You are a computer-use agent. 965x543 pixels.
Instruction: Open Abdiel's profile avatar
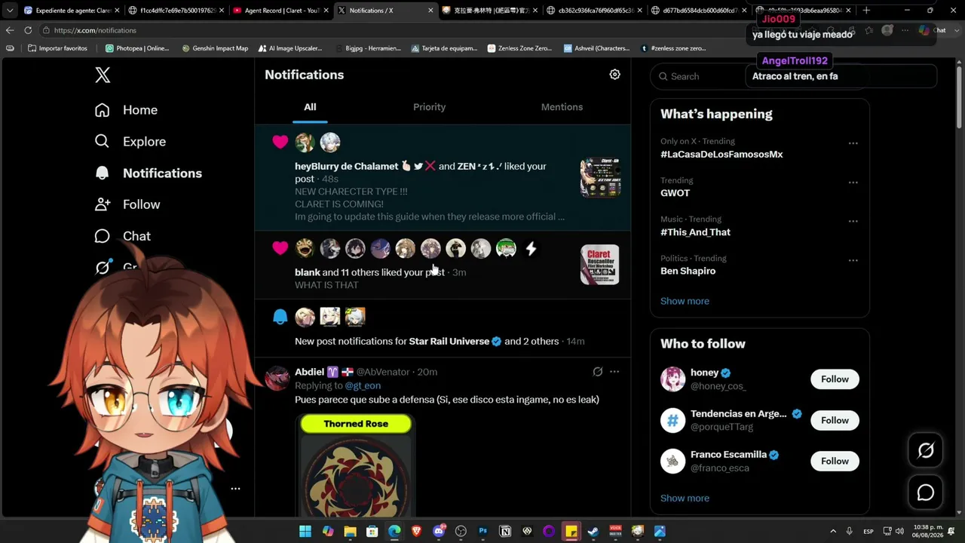coord(277,378)
